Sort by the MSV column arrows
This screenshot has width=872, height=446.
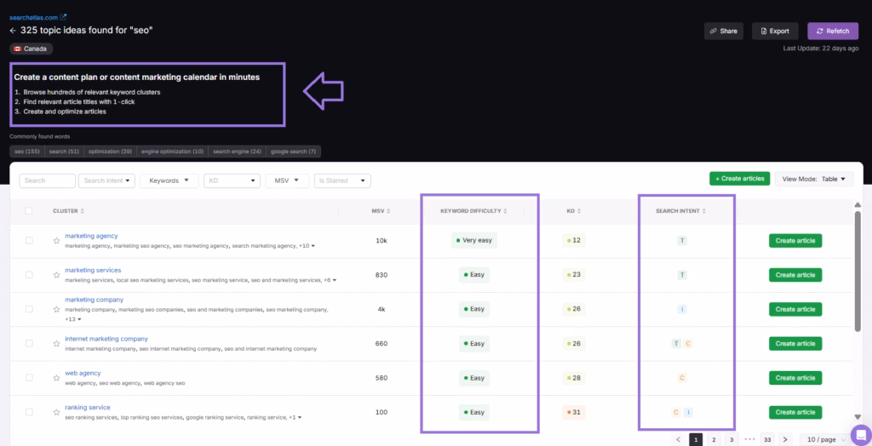tap(390, 211)
